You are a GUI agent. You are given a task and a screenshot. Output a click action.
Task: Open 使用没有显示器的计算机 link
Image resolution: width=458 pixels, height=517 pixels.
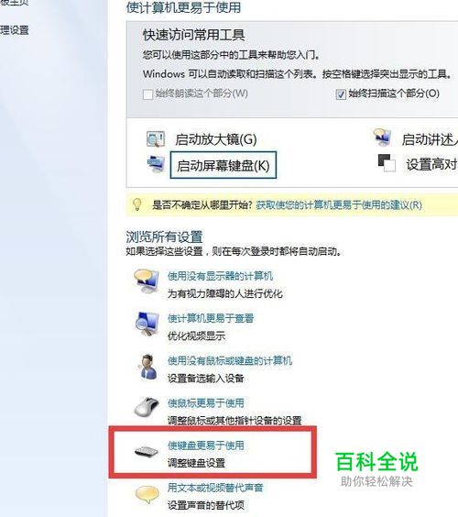[x=221, y=276]
